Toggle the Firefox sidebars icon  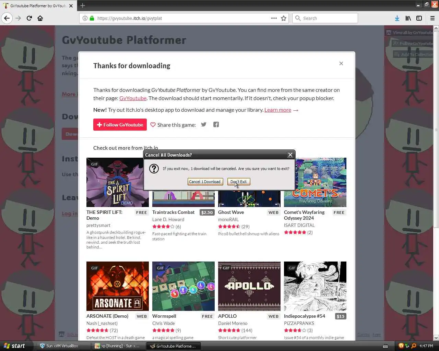pyautogui.click(x=419, y=18)
